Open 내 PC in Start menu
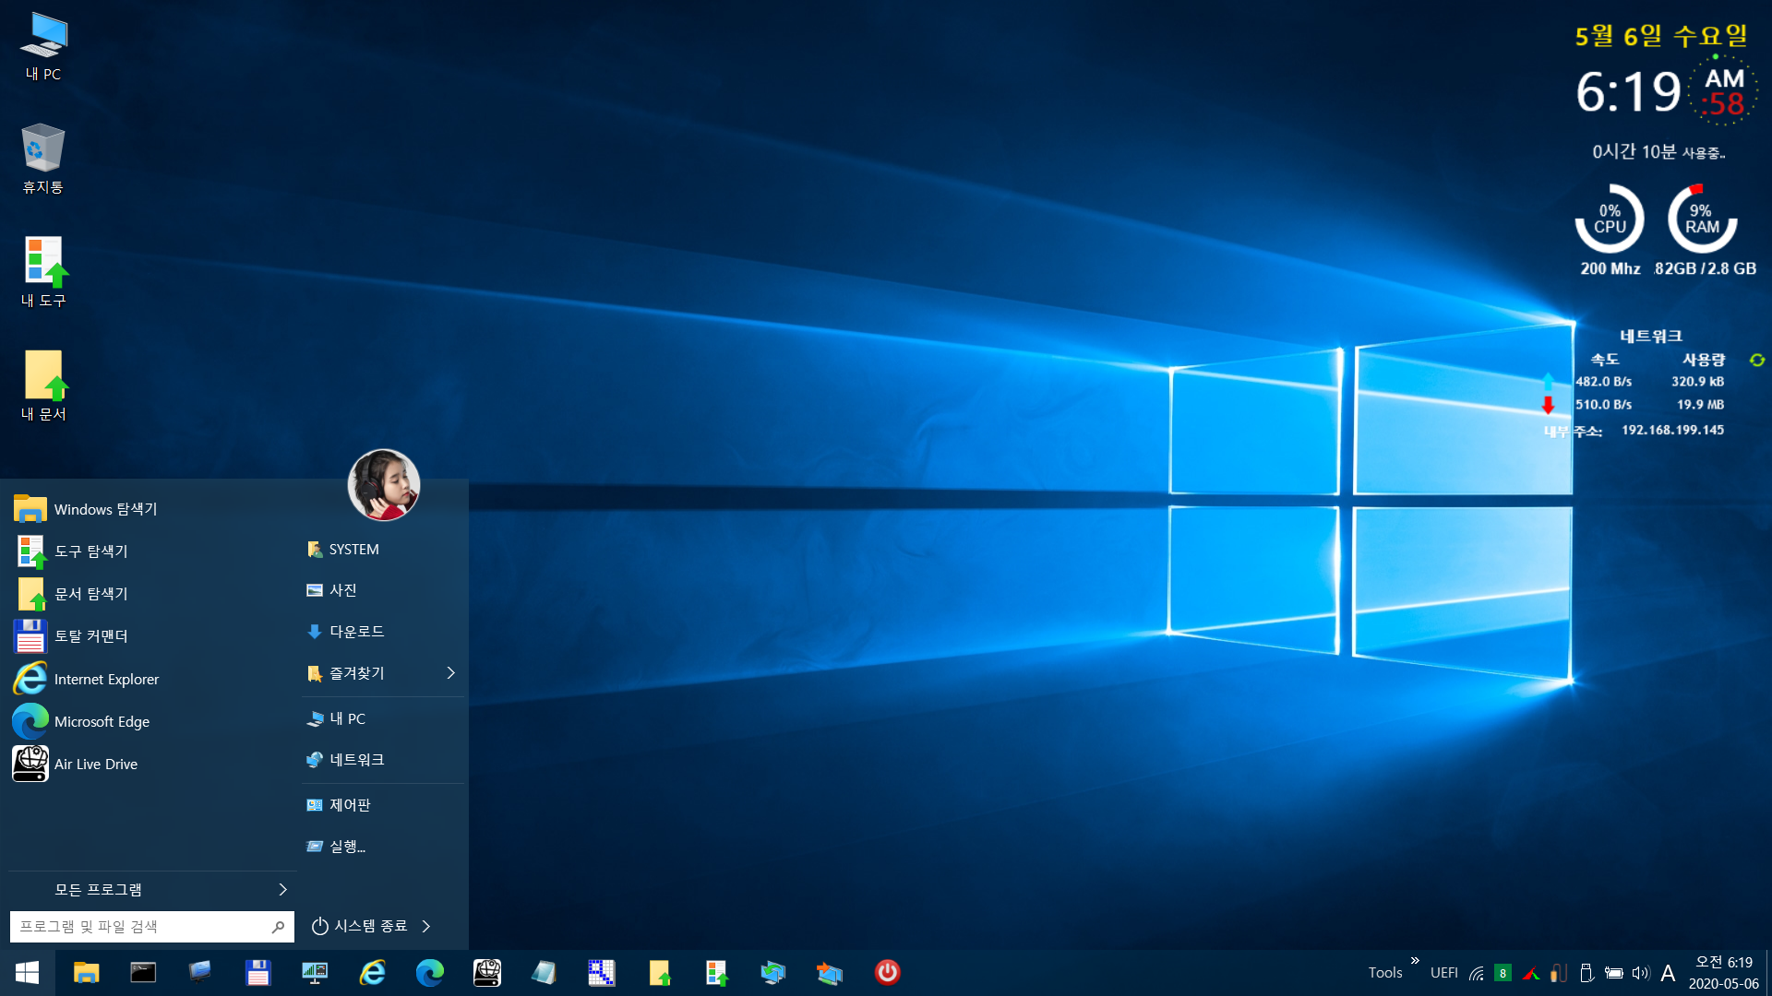Screen dimensions: 1772x996 pyautogui.click(x=382, y=718)
